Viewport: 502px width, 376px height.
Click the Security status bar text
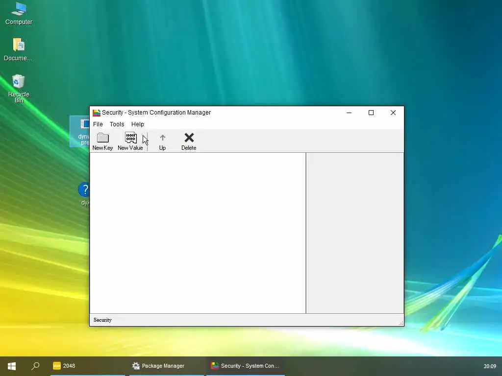(102, 320)
